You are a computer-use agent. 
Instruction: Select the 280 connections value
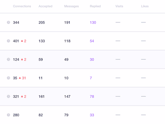click(16, 115)
